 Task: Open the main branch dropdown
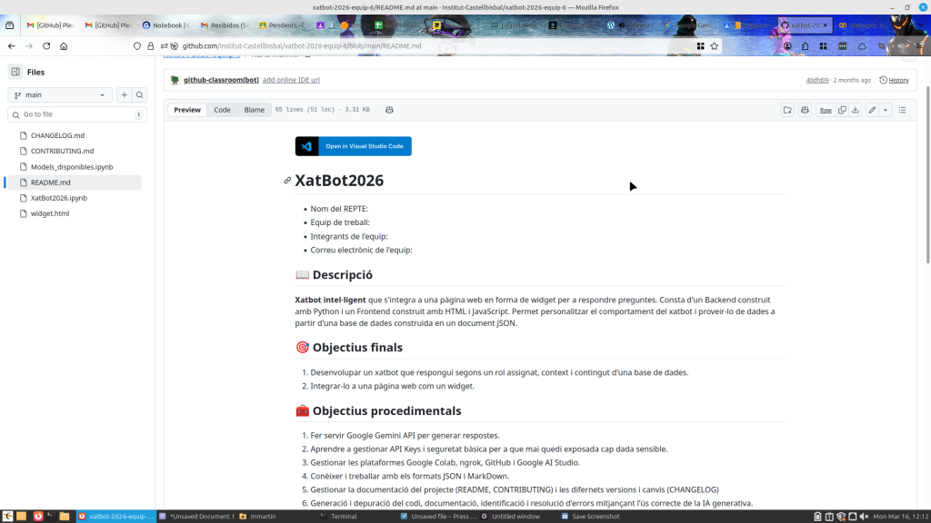pos(59,94)
